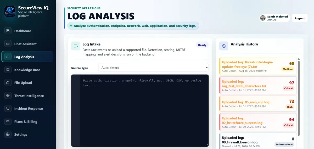Viewport: 314px width, 149px height.
Task: Open 09_firewall_beacon.log history entry
Action: point(258,141)
